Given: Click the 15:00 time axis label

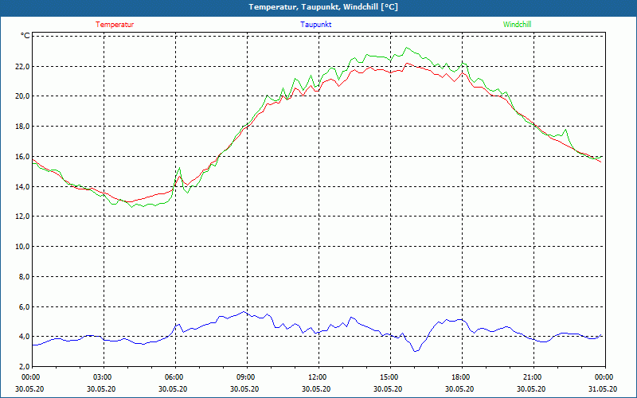Looking at the screenshot, I should tap(390, 377).
